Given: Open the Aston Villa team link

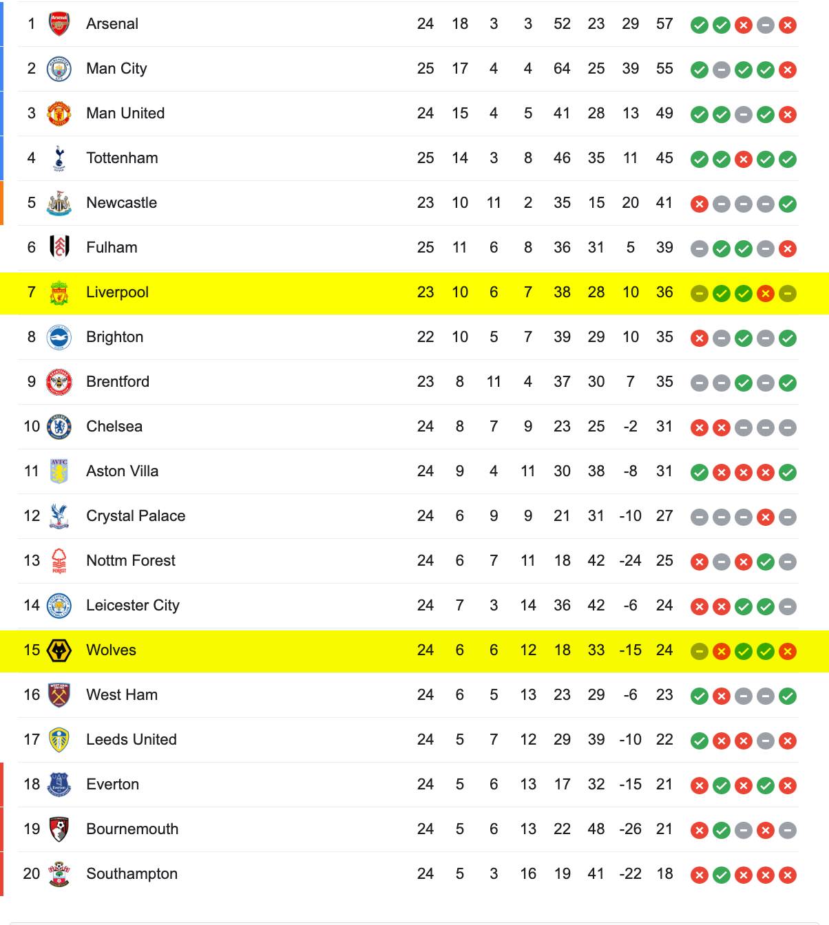Looking at the screenshot, I should point(122,471).
